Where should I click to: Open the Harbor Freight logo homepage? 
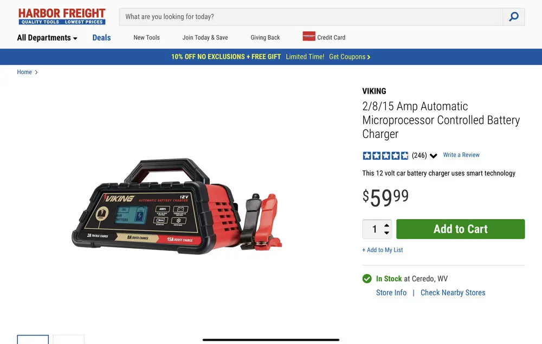coord(62,16)
